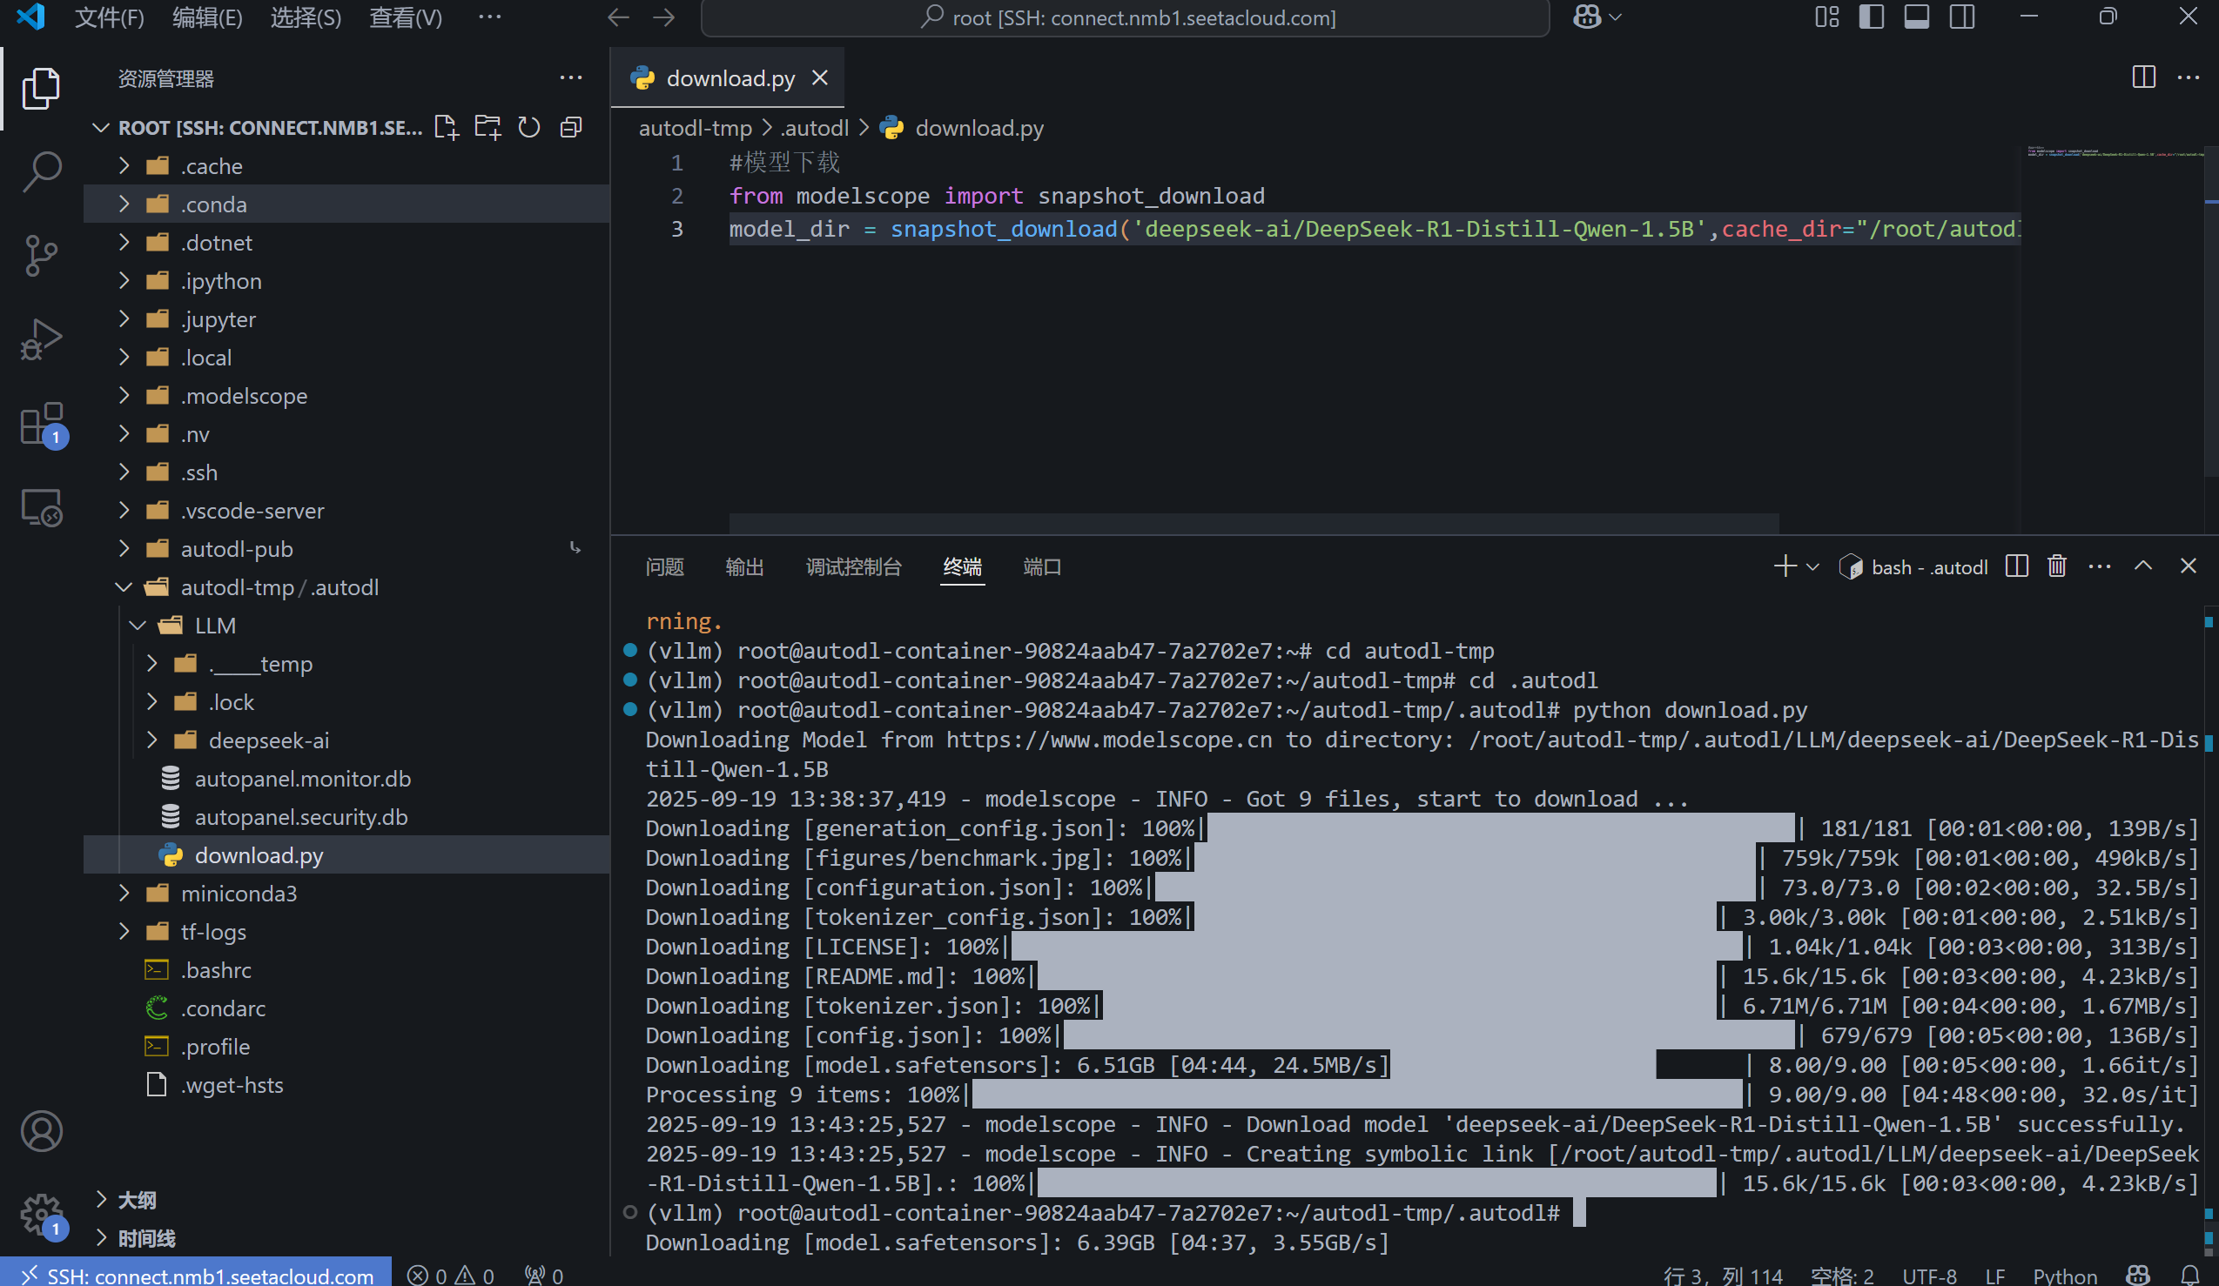The image size is (2219, 1286).
Task: Click the Python language mode in status bar
Action: pyautogui.click(x=2064, y=1276)
